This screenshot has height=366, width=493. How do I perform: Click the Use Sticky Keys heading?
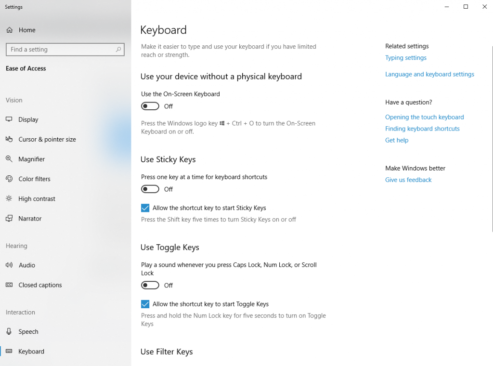(x=168, y=159)
